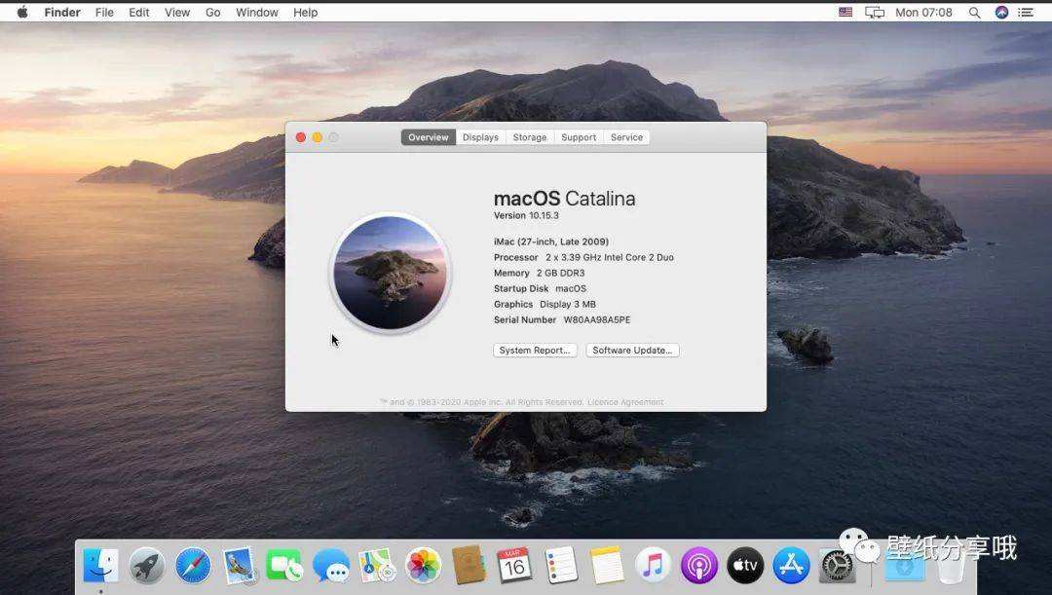Switch to the Service tab
This screenshot has width=1052, height=595.
click(x=626, y=137)
